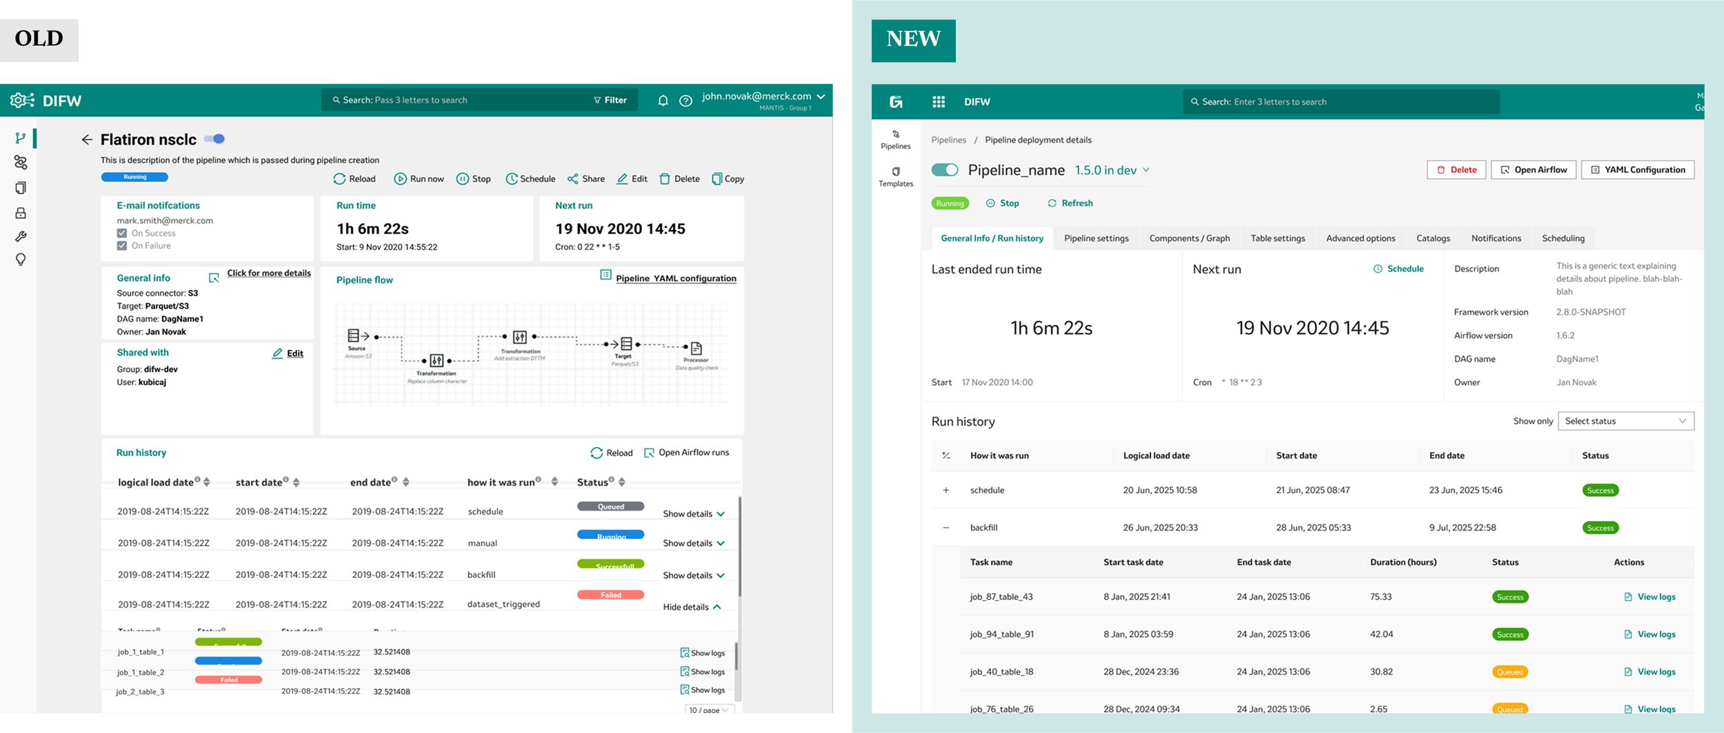The image size is (1724, 733).
Task: Select the branch pipelines icon in the old sidebar
Action: tap(21, 138)
